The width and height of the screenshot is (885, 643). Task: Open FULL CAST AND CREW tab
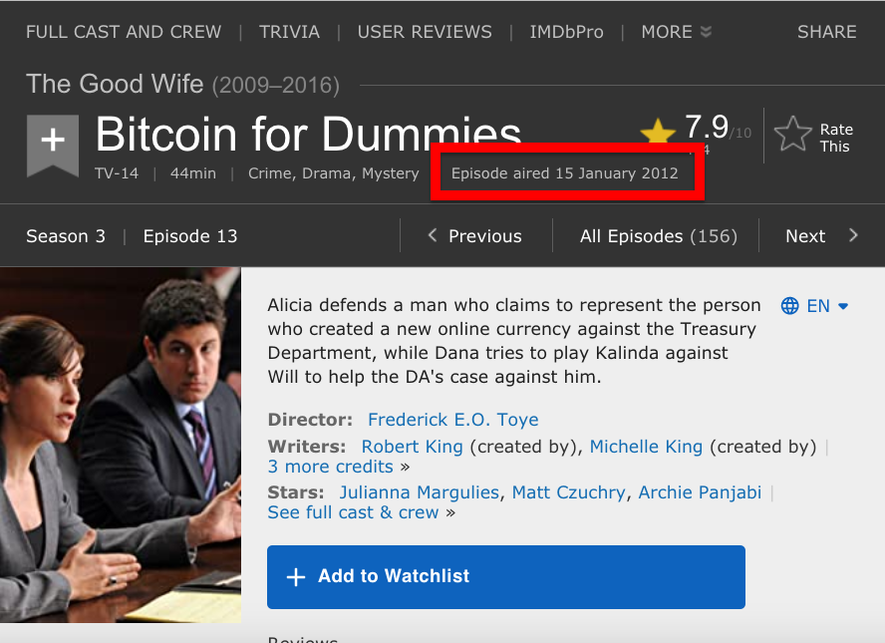click(x=124, y=32)
